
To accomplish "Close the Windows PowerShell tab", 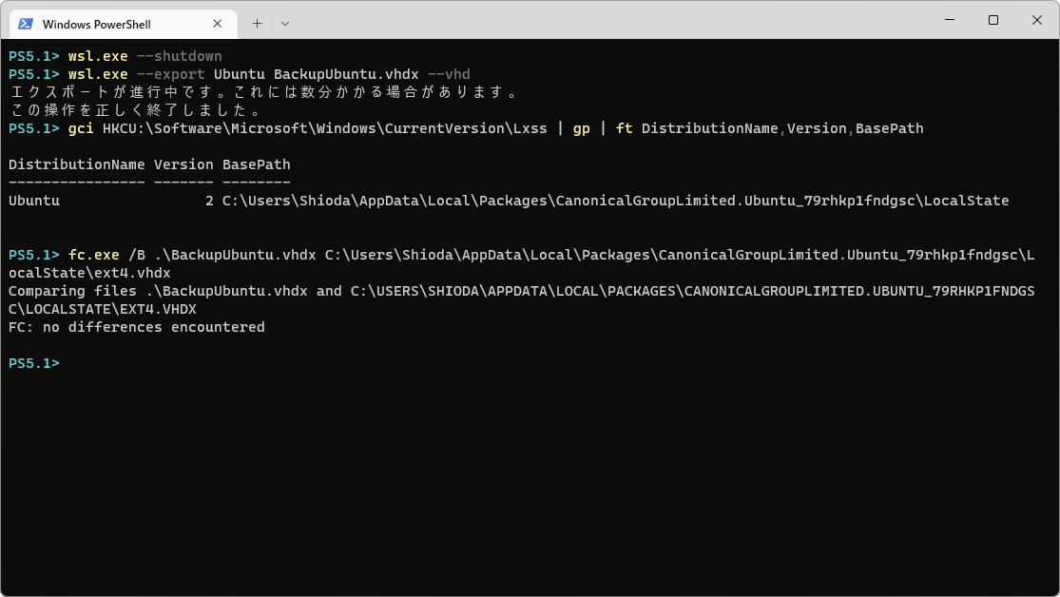I will point(217,24).
